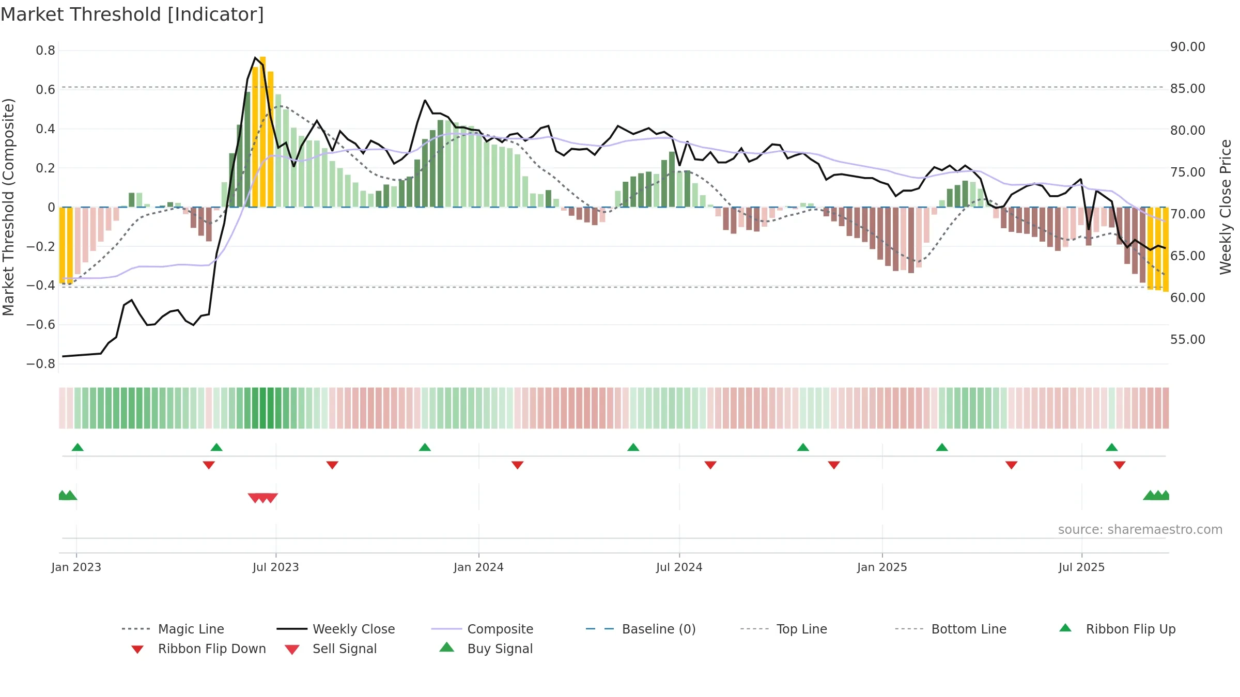1240x697 pixels.
Task: Click the 0.8 left axis value
Action: coord(45,51)
